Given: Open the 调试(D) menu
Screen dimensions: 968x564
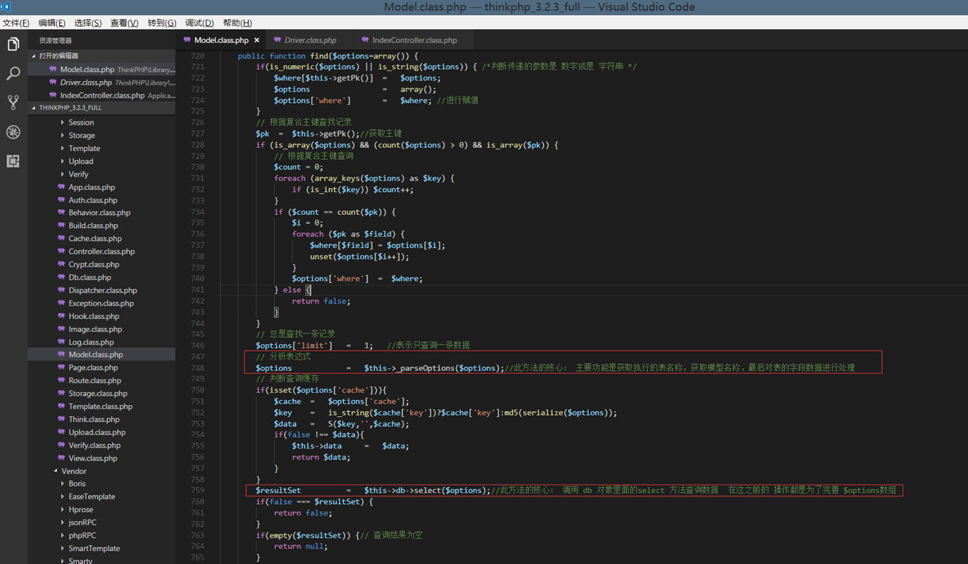Looking at the screenshot, I should pos(199,23).
